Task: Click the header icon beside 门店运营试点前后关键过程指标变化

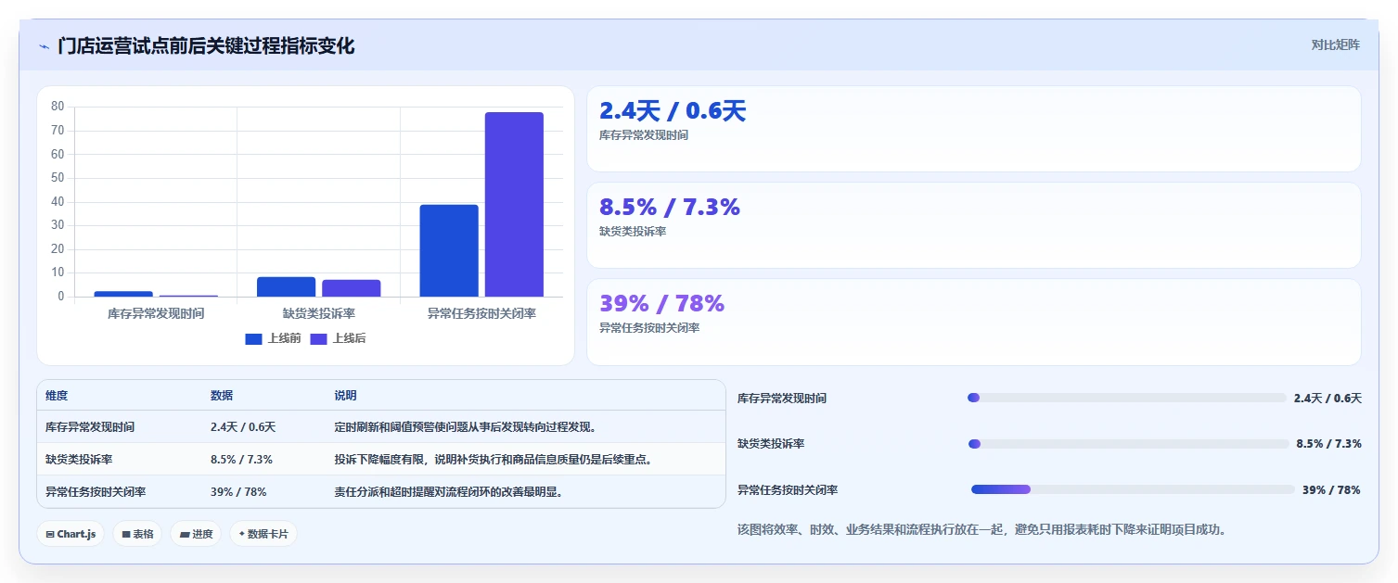Action: 44,46
